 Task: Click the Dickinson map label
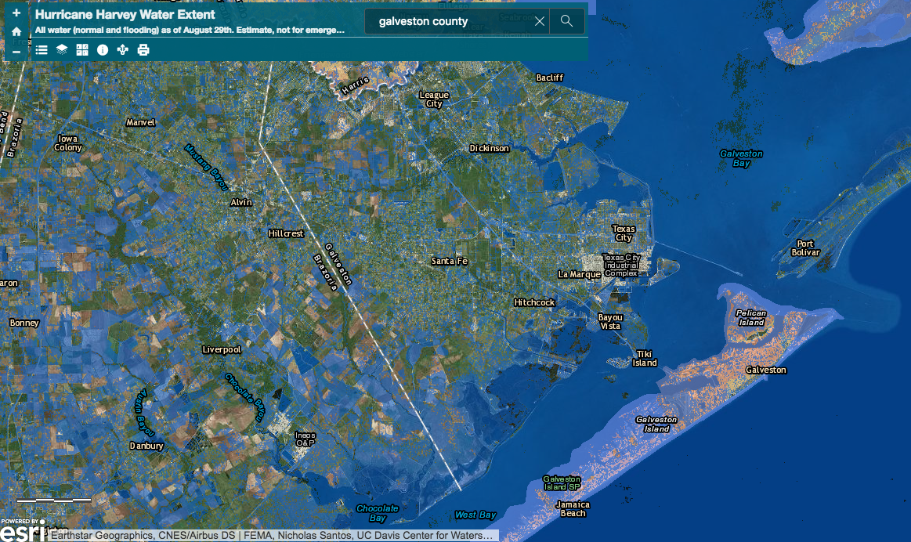tap(490, 148)
